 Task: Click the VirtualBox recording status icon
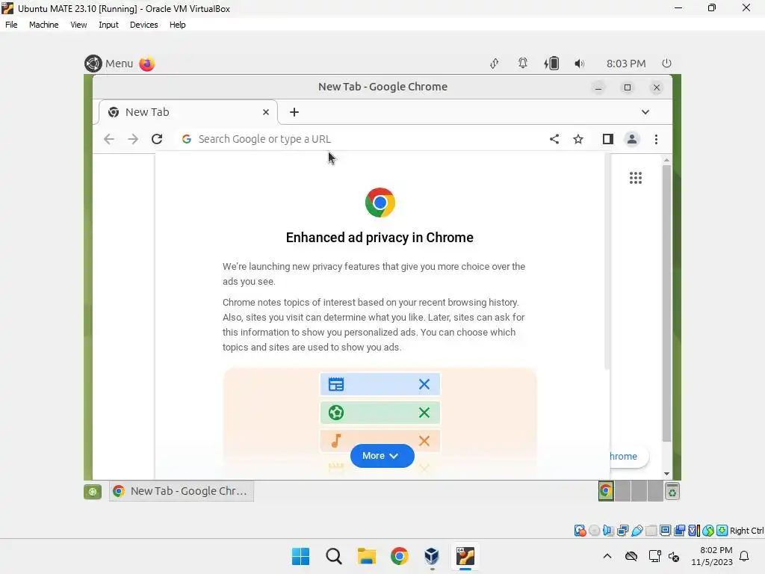coord(680,531)
